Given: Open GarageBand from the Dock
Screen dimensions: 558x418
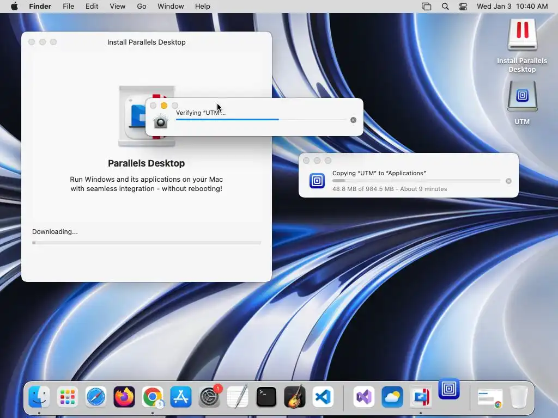Looking at the screenshot, I should coord(295,397).
